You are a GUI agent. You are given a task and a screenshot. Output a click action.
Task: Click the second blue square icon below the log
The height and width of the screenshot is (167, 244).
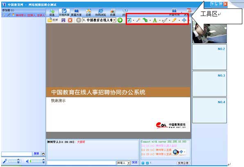coord(147,163)
